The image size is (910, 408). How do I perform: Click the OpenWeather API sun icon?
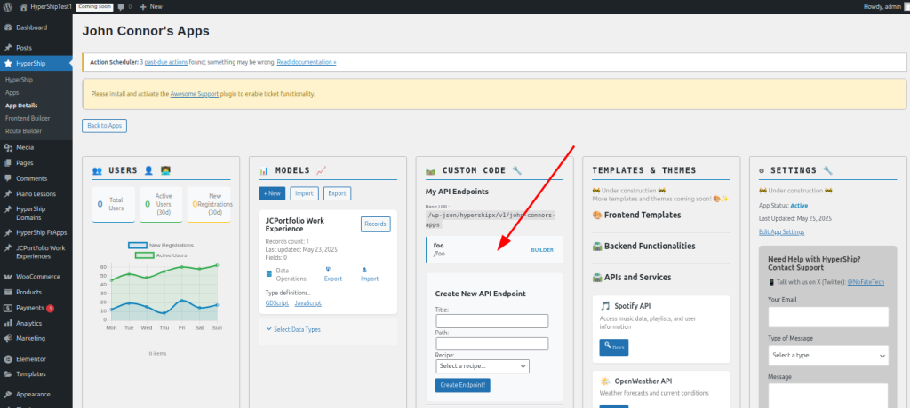604,381
